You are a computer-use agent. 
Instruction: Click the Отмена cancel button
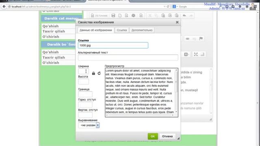(167, 136)
